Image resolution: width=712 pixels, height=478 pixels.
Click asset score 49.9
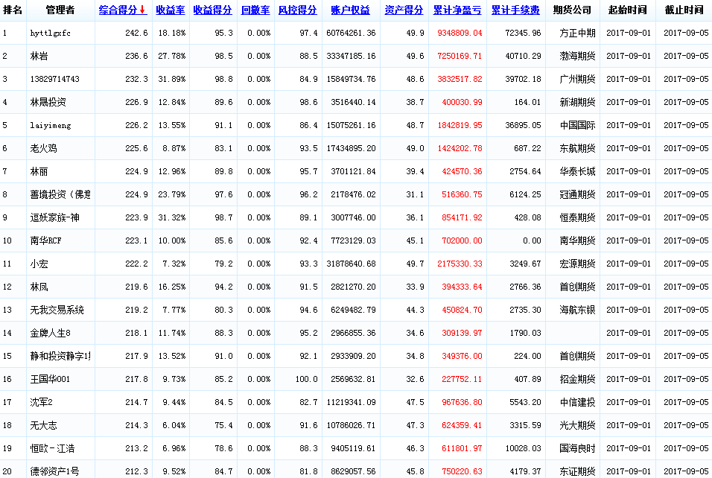point(415,34)
